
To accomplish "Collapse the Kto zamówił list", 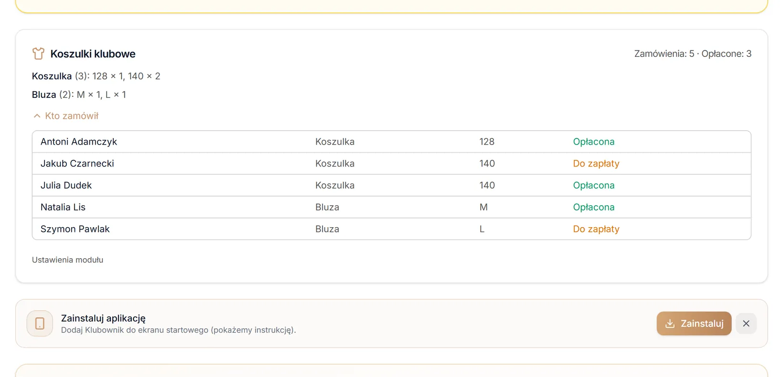I will 65,116.
